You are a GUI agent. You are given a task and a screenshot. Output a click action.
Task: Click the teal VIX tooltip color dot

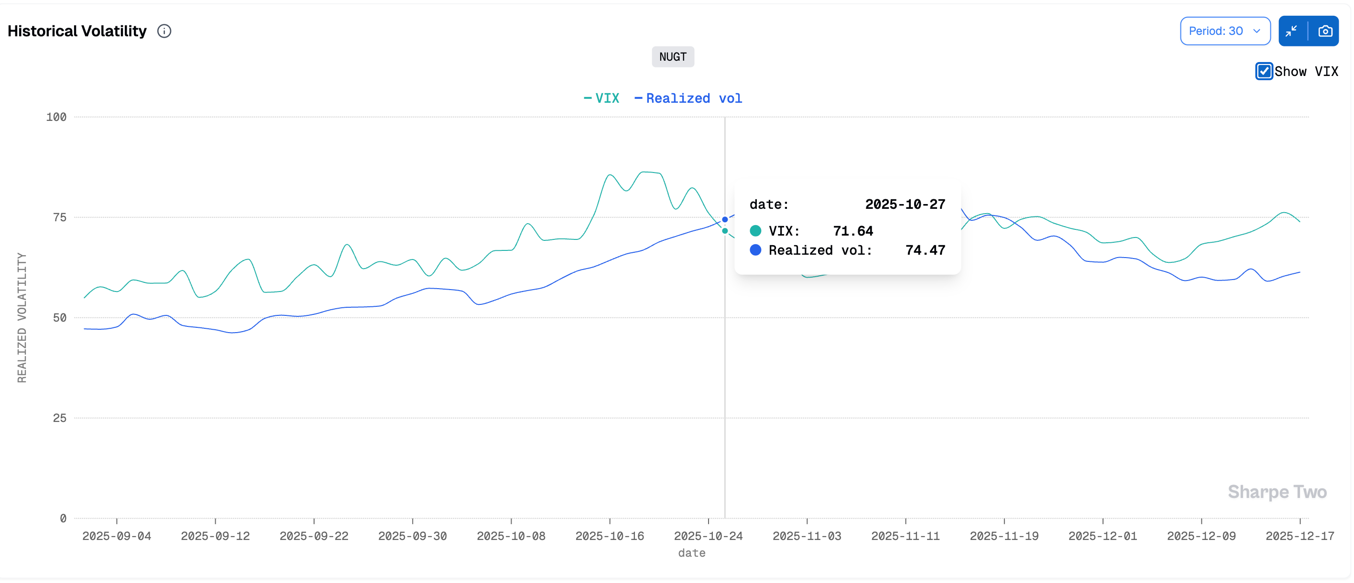pyautogui.click(x=755, y=231)
